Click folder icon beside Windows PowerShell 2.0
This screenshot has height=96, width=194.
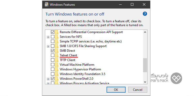pyautogui.click(x=56, y=79)
